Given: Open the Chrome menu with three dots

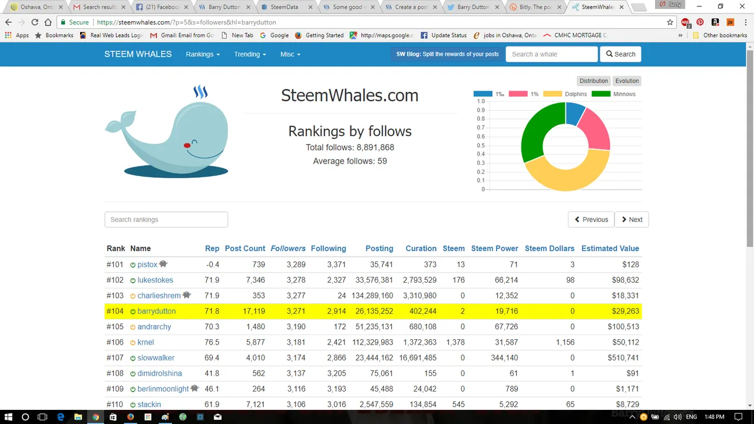Looking at the screenshot, I should [x=745, y=22].
